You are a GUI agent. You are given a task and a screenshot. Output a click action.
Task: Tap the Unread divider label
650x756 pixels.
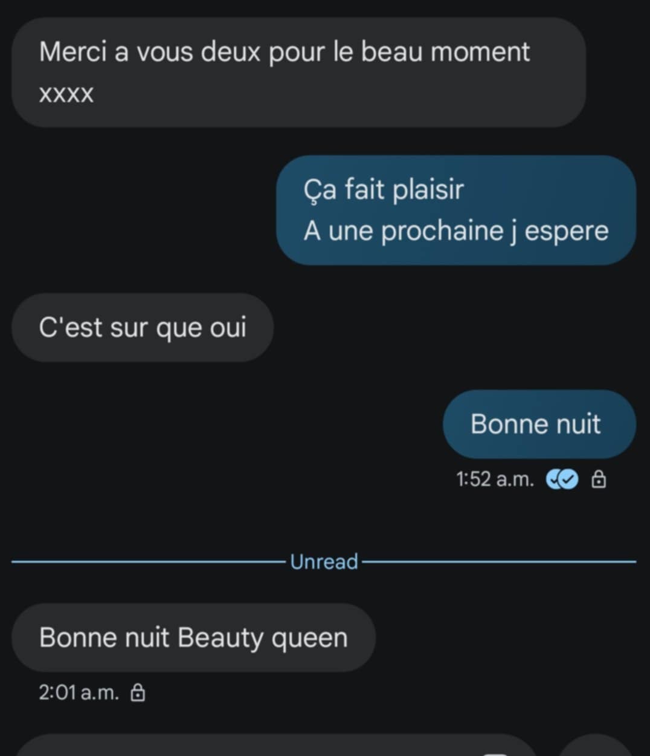click(x=324, y=562)
